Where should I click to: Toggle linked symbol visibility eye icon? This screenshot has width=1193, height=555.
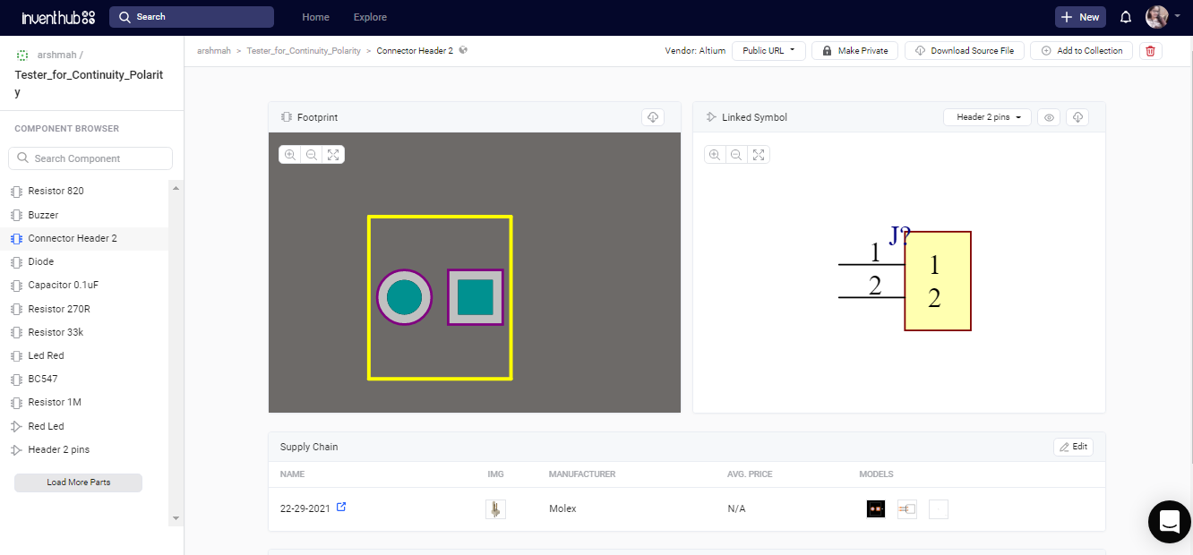tap(1049, 117)
